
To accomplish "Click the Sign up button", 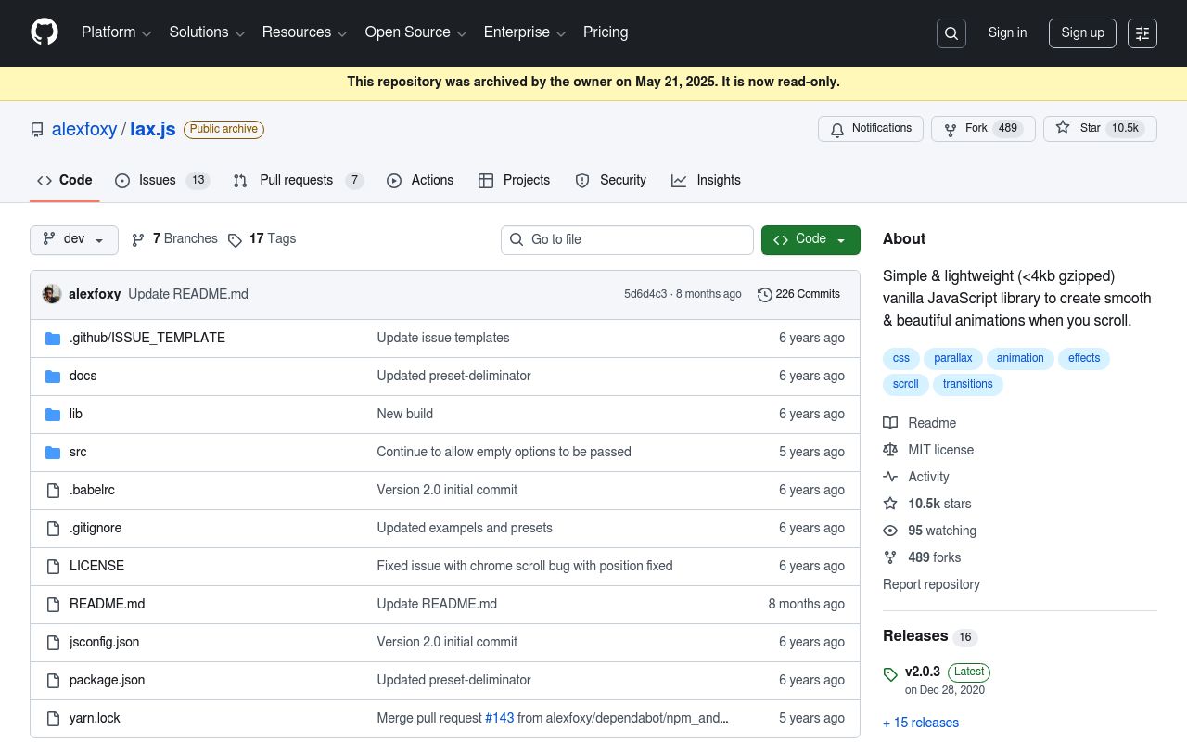I will coord(1082,33).
